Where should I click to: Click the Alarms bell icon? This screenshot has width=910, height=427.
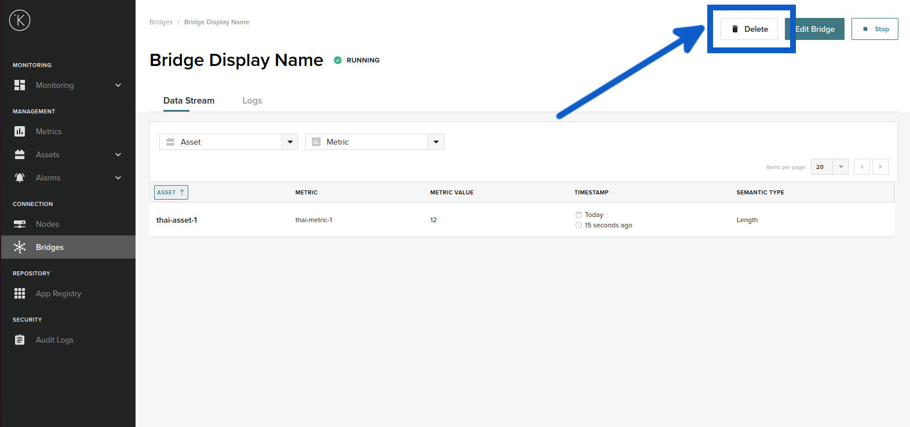click(20, 178)
